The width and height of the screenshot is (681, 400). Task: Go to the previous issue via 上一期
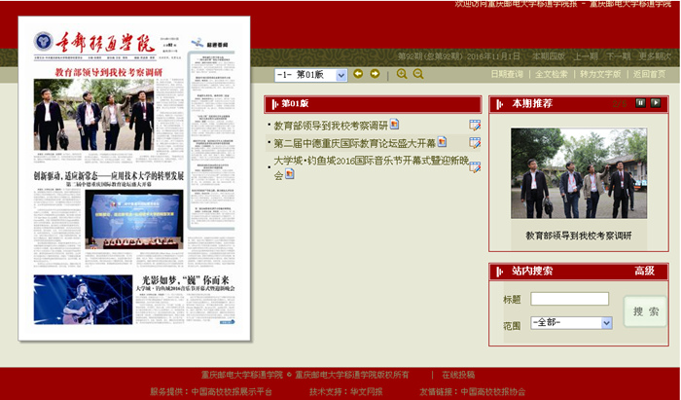[586, 56]
